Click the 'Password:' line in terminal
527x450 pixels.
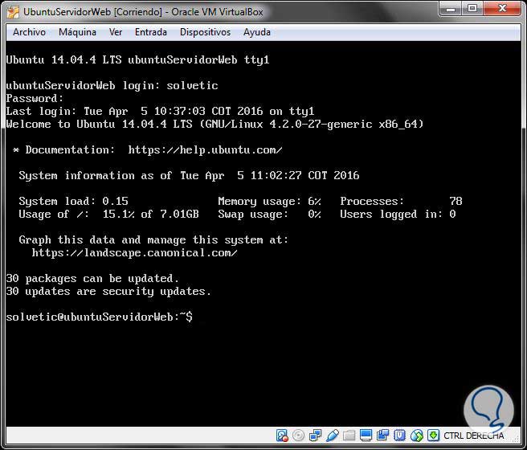click(x=35, y=99)
